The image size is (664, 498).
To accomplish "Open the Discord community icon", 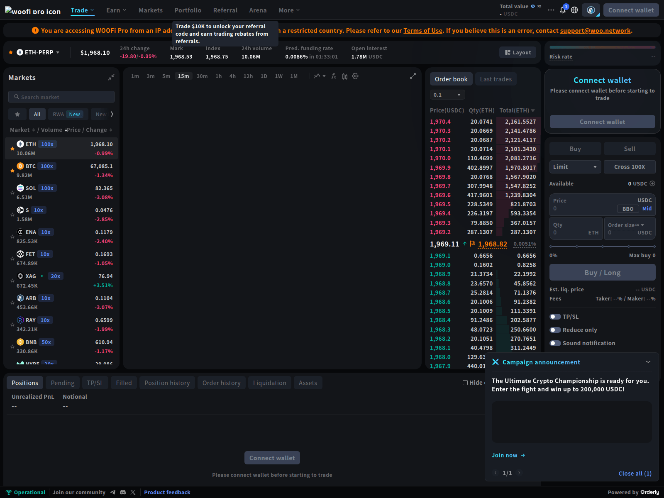I will pos(123,492).
